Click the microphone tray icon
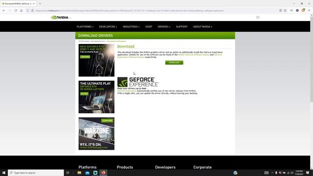 coord(276,173)
